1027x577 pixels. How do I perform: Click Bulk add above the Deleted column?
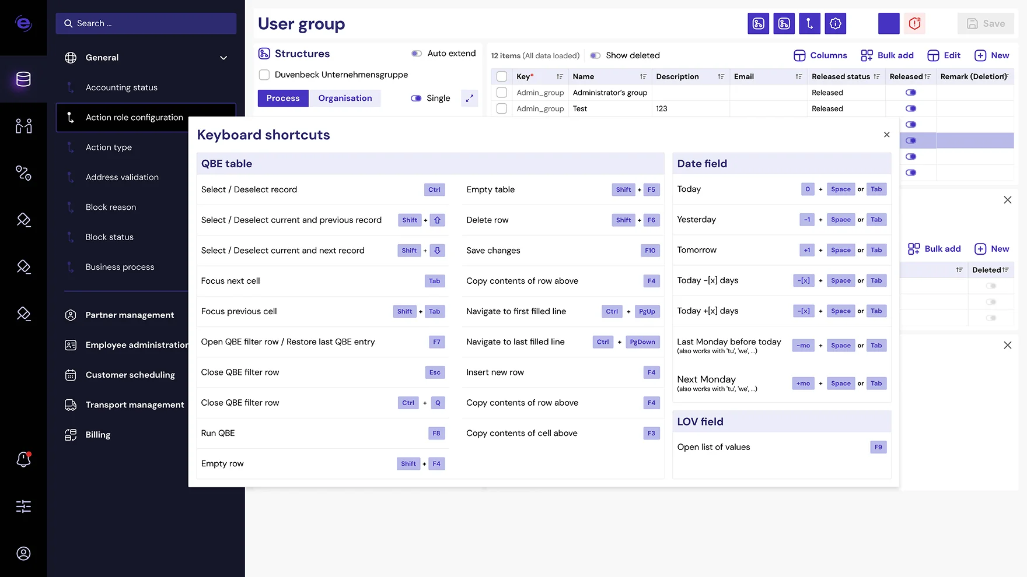(934, 249)
